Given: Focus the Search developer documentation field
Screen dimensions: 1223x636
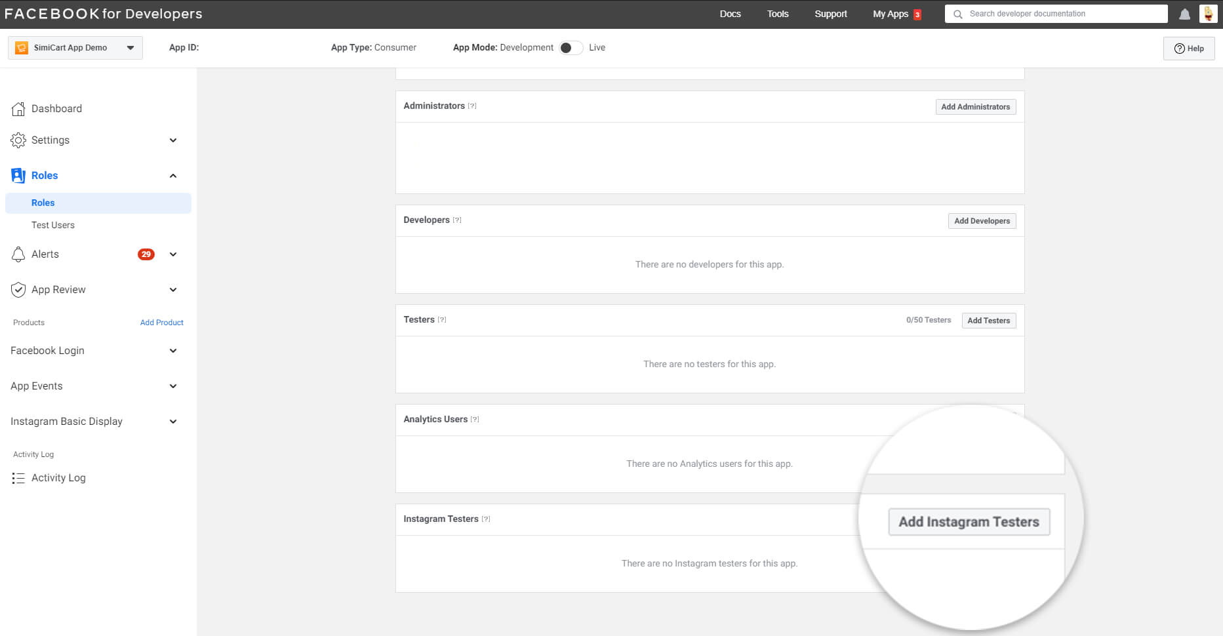Looking at the screenshot, I should [x=1056, y=14].
